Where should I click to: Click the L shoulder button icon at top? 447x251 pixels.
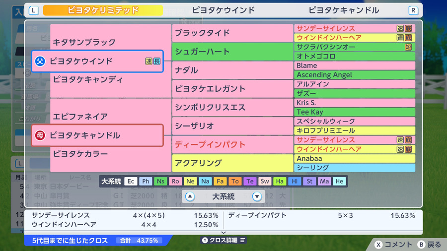(34, 10)
